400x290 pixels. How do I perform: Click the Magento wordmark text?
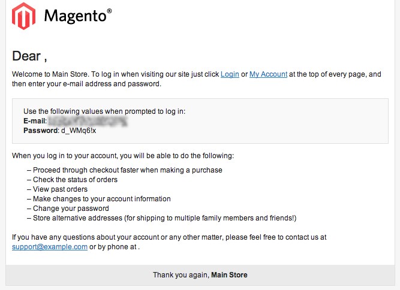(x=78, y=16)
